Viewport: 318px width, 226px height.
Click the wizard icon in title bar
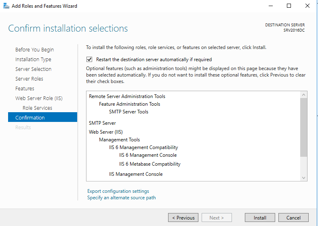(6, 6)
